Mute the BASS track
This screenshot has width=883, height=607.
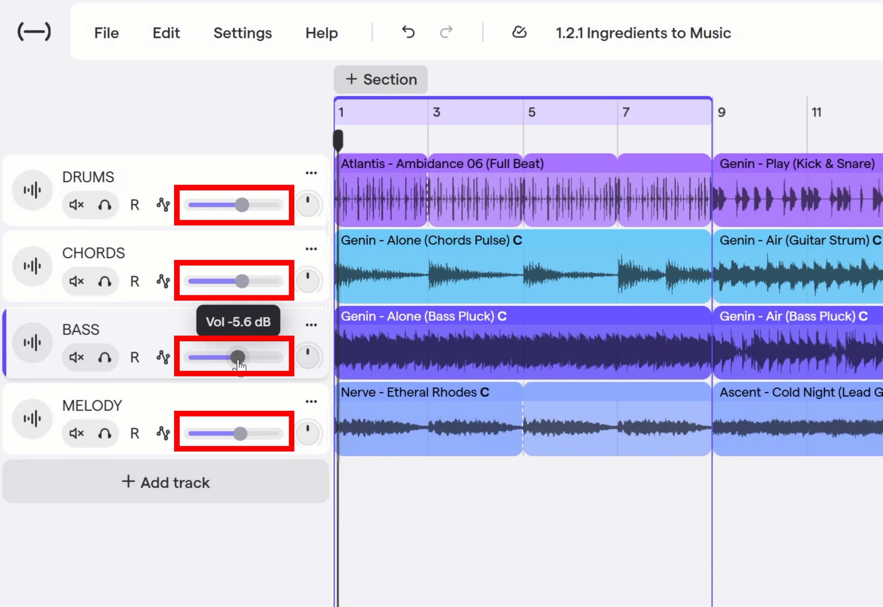click(76, 357)
